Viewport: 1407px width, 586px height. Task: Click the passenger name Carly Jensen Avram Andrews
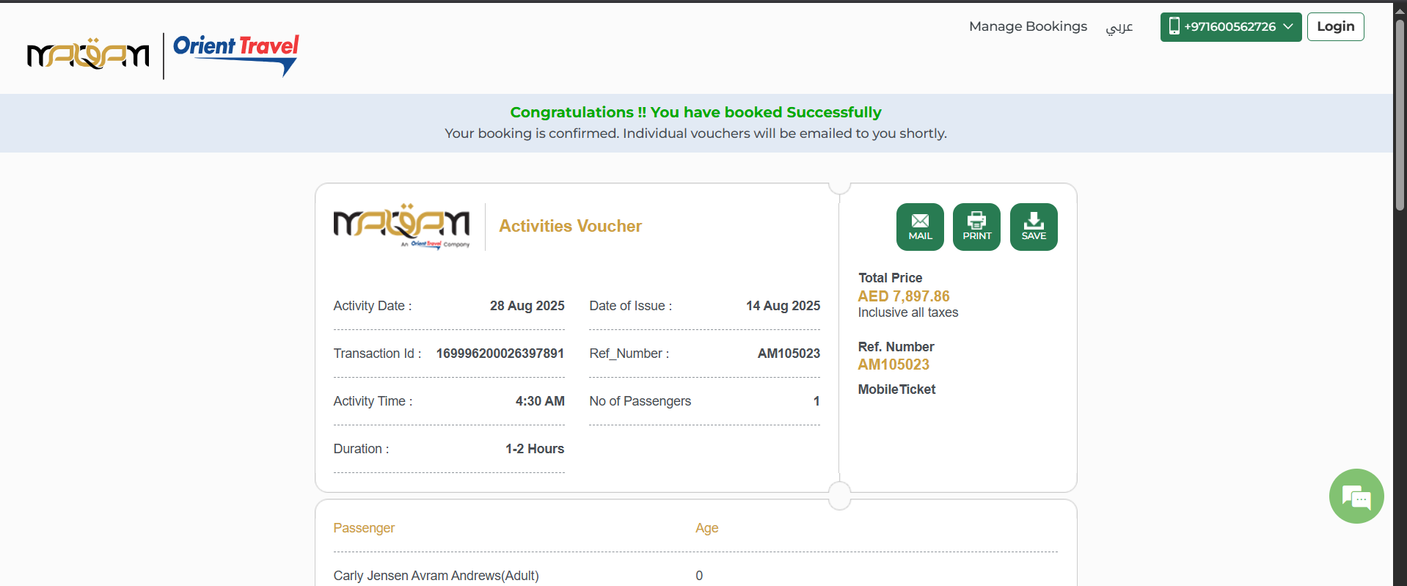tap(435, 576)
